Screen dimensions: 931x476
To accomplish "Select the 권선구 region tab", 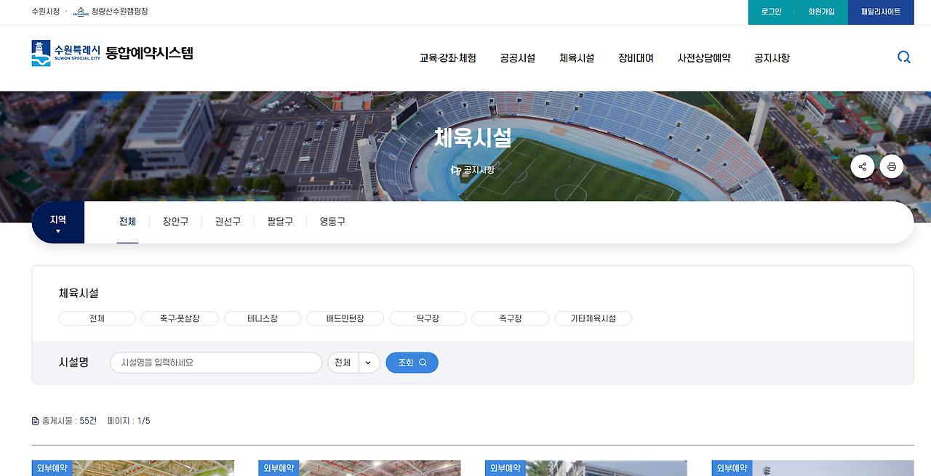I will coord(228,222).
